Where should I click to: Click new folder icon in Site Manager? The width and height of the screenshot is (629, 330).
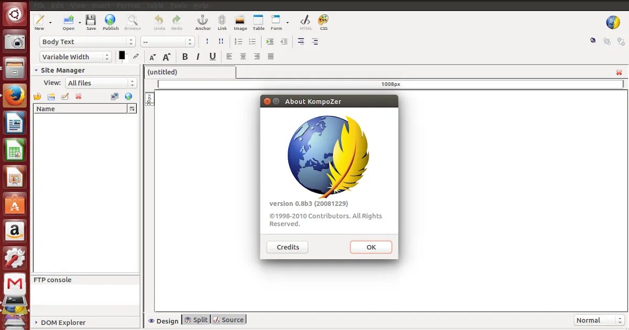[x=51, y=96]
